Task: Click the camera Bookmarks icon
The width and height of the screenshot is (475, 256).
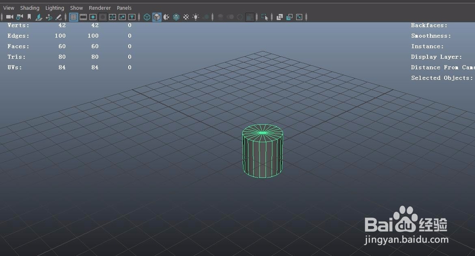Action: [29, 17]
